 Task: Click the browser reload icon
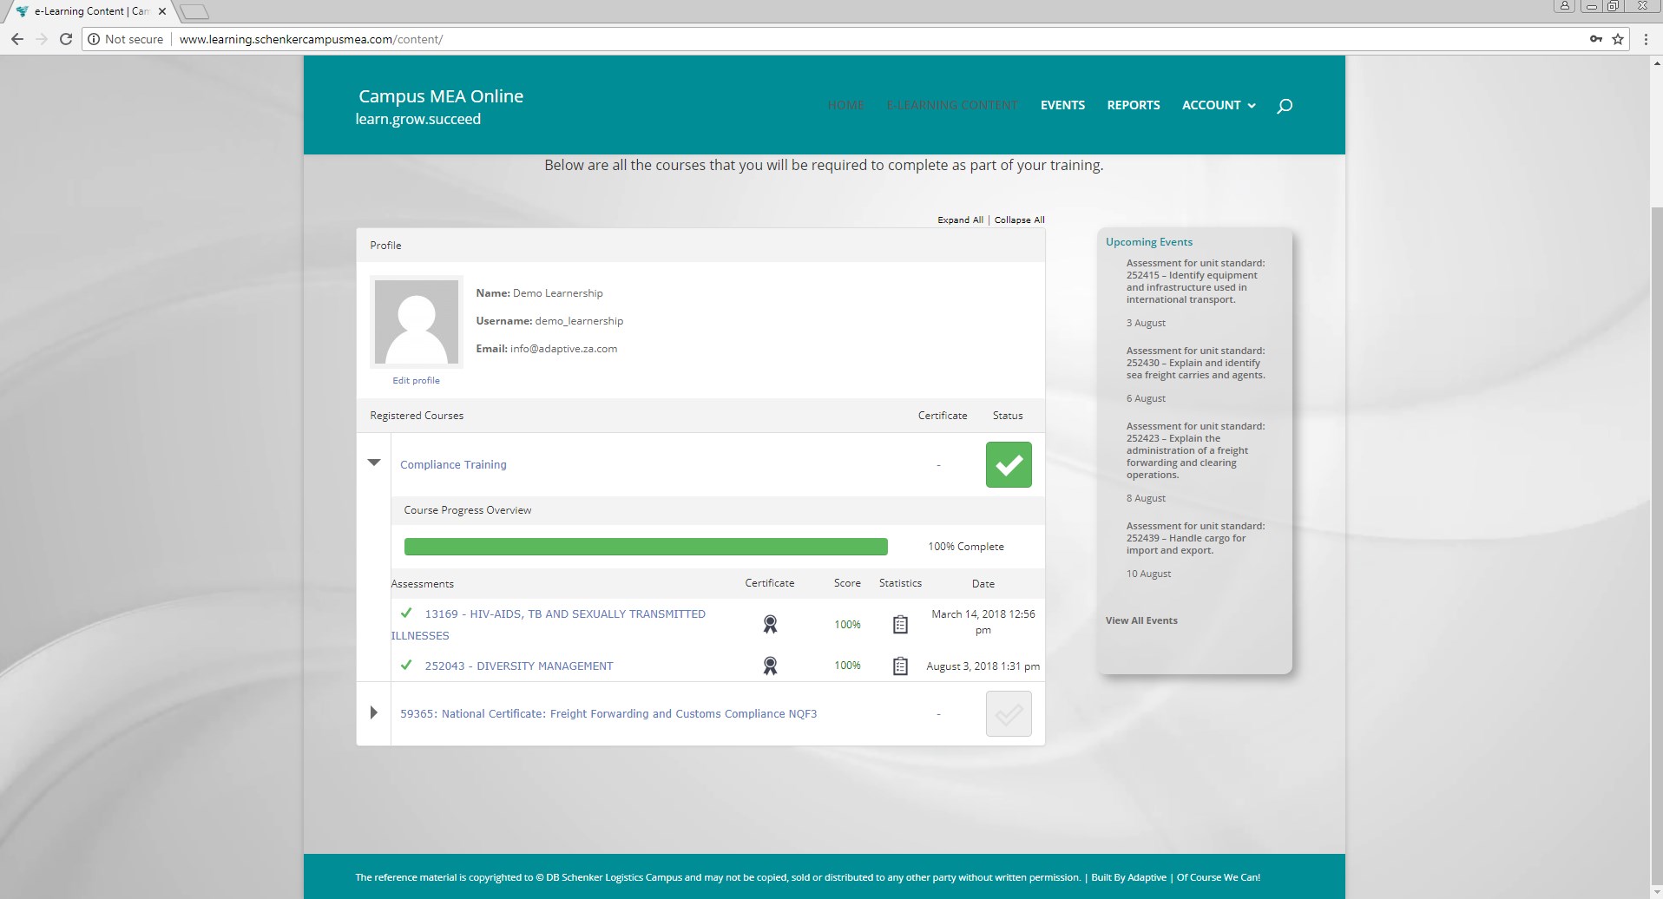tap(65, 39)
